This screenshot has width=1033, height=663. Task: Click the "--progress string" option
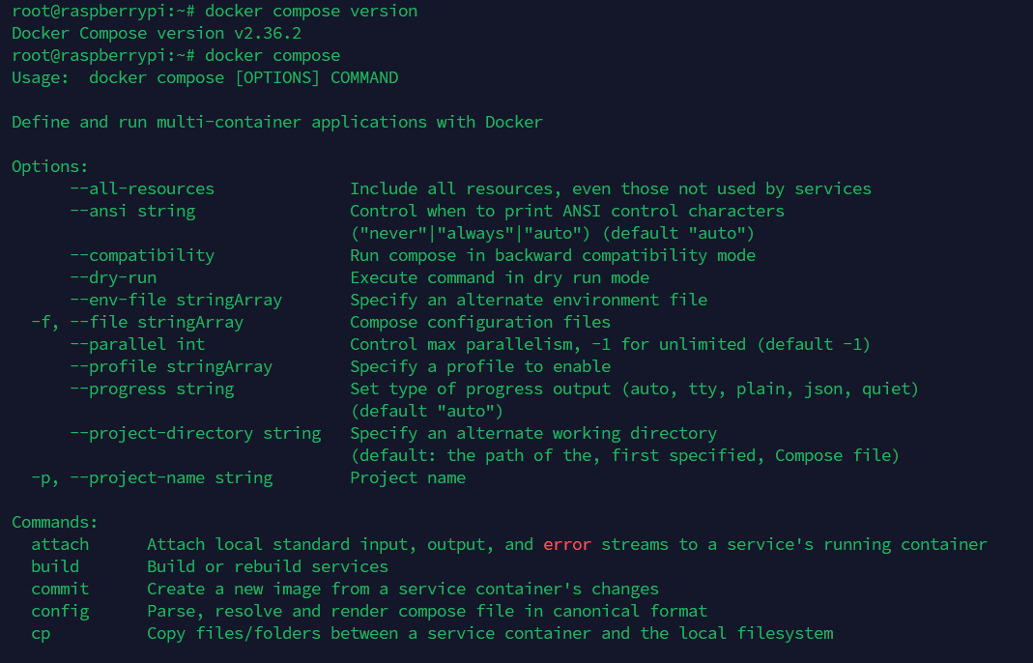click(x=152, y=389)
